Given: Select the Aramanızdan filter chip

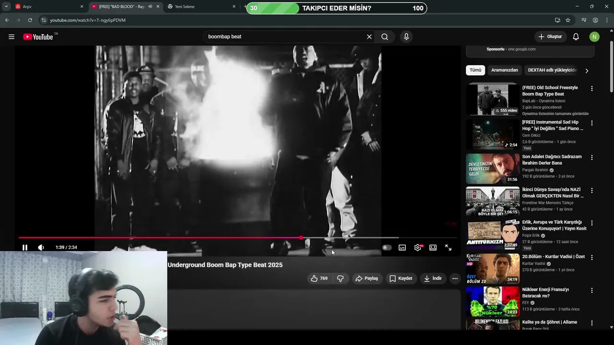Looking at the screenshot, I should point(505,70).
